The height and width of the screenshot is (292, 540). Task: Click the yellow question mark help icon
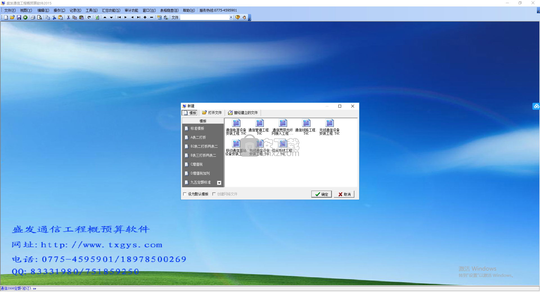pos(238,17)
